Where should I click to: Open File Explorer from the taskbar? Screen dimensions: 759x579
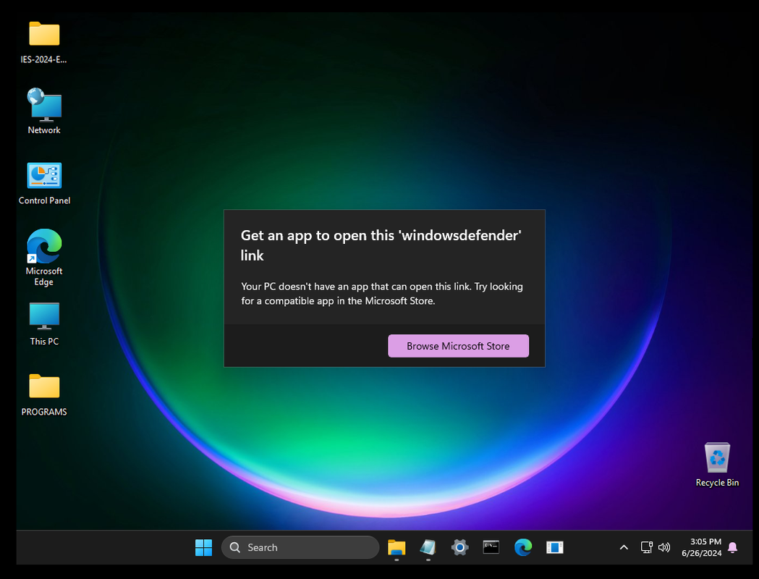click(x=397, y=548)
